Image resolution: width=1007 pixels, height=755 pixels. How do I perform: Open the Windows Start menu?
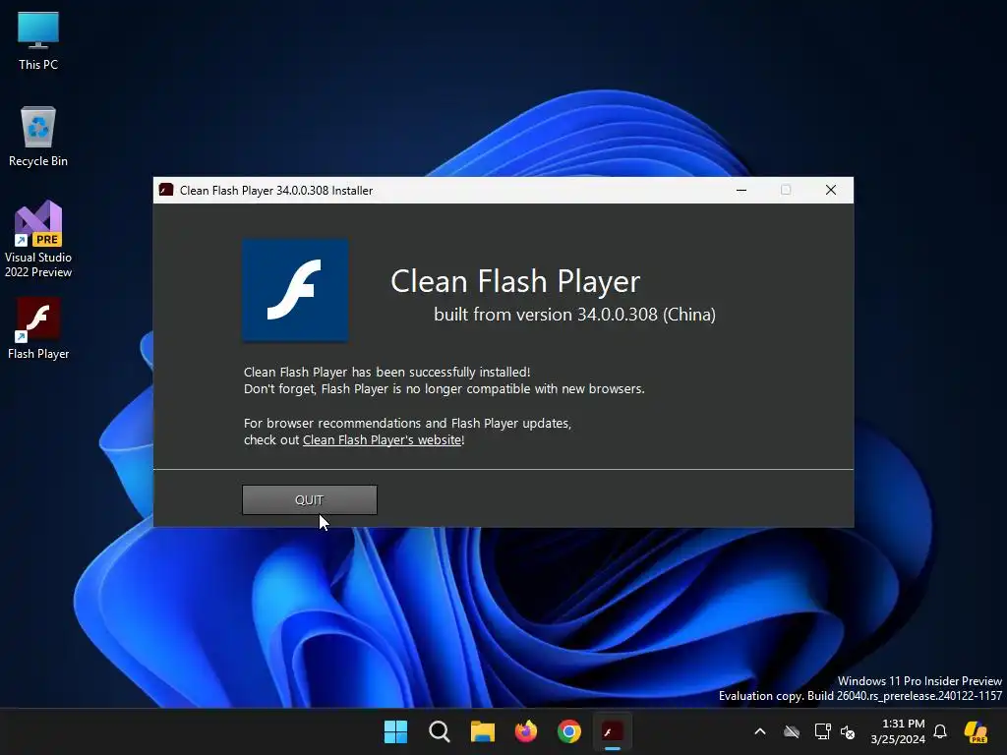395,731
